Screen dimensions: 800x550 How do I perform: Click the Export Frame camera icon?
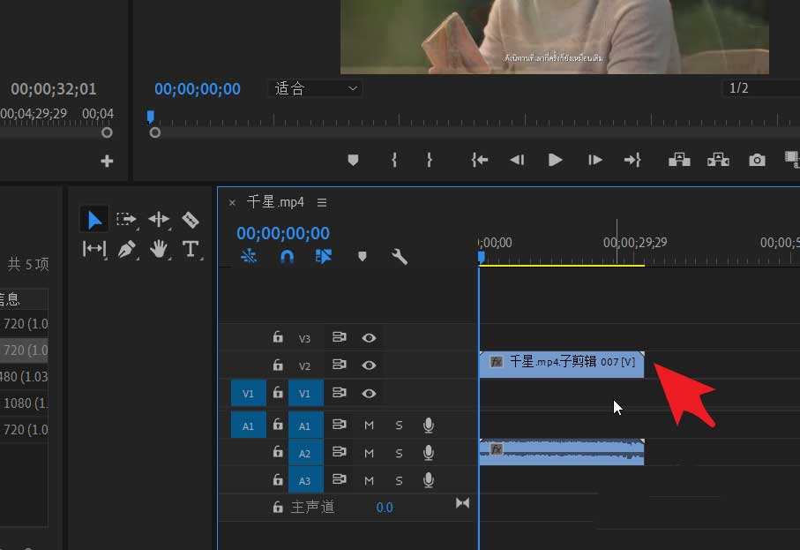[757, 160]
